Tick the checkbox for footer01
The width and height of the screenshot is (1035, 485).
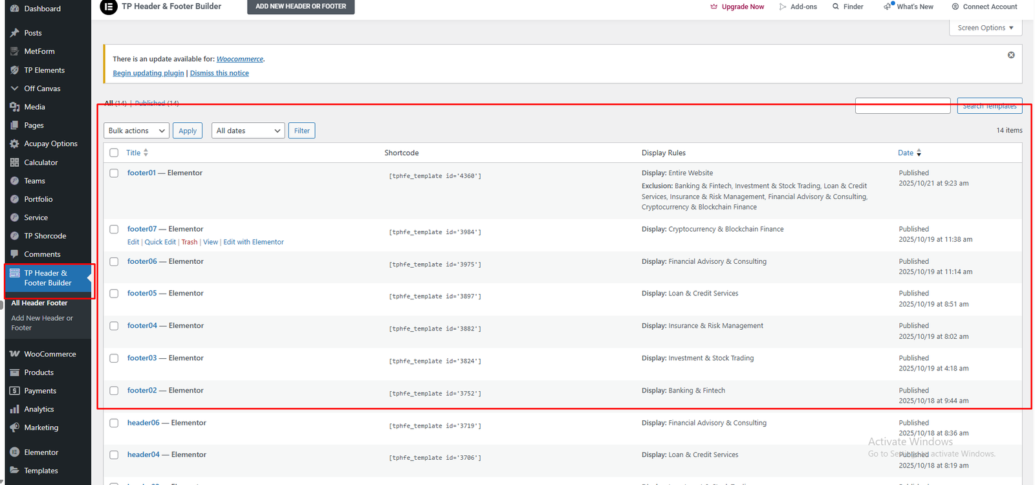[114, 173]
